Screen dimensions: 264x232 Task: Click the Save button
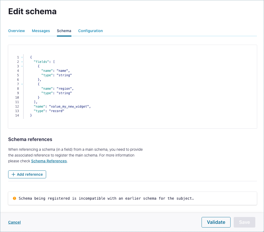point(244,222)
